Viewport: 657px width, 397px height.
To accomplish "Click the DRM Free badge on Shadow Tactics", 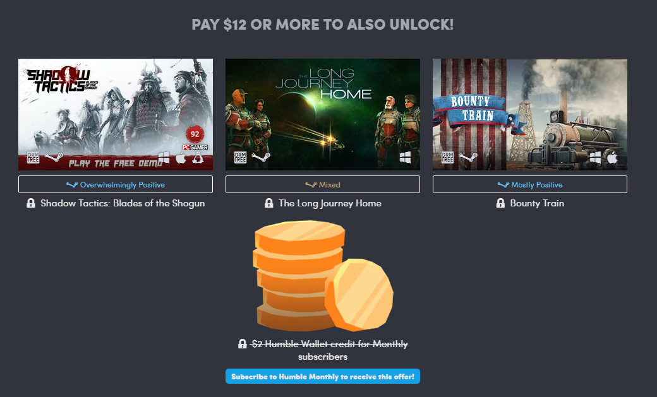I will pyautogui.click(x=33, y=157).
